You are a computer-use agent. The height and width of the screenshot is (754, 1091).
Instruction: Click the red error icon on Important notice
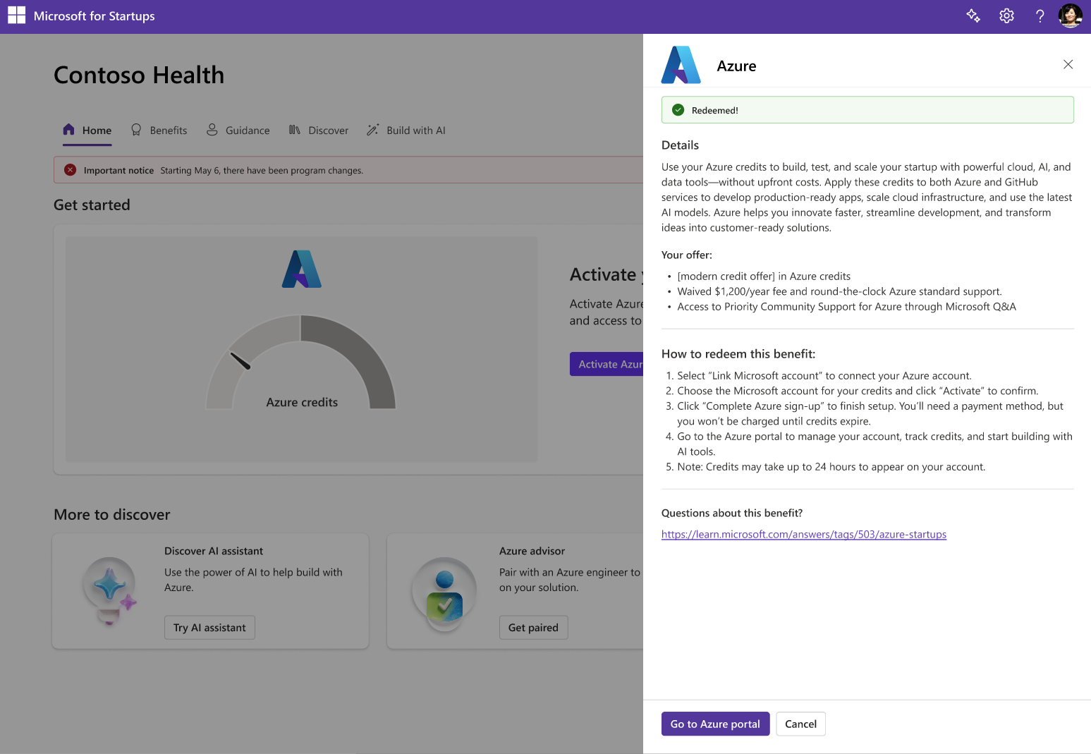tap(70, 170)
